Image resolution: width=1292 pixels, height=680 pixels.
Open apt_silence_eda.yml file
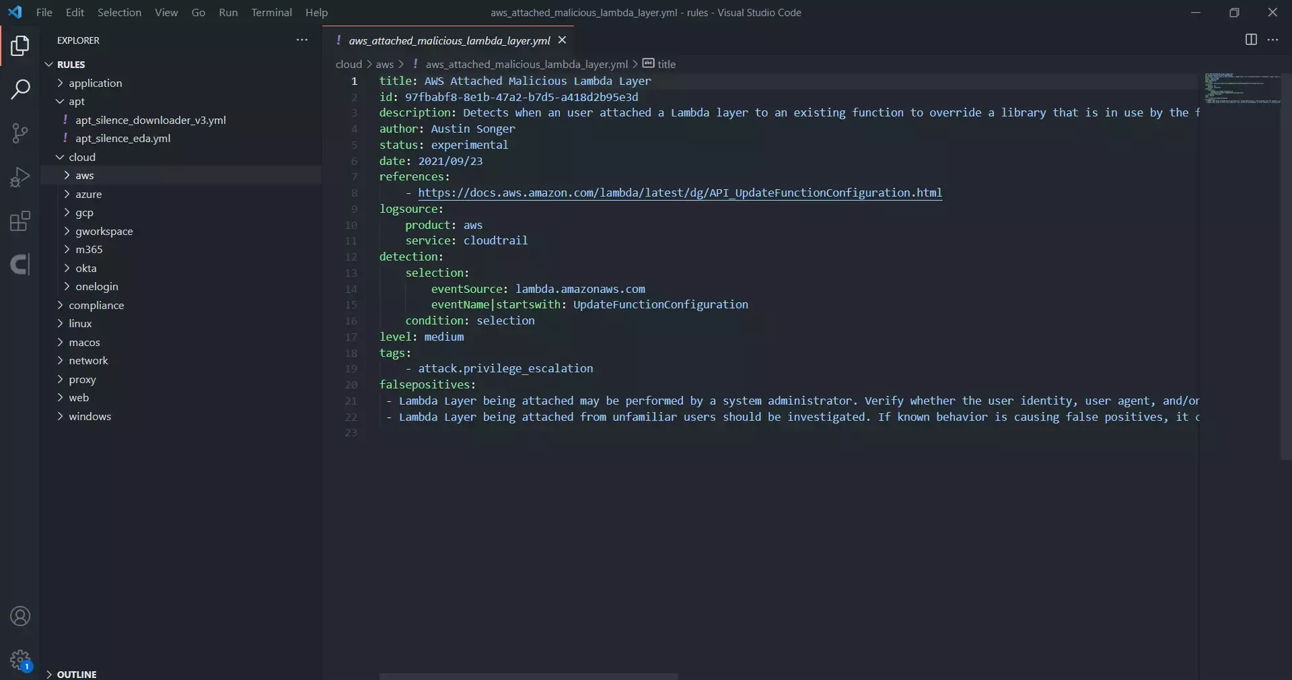(x=123, y=138)
